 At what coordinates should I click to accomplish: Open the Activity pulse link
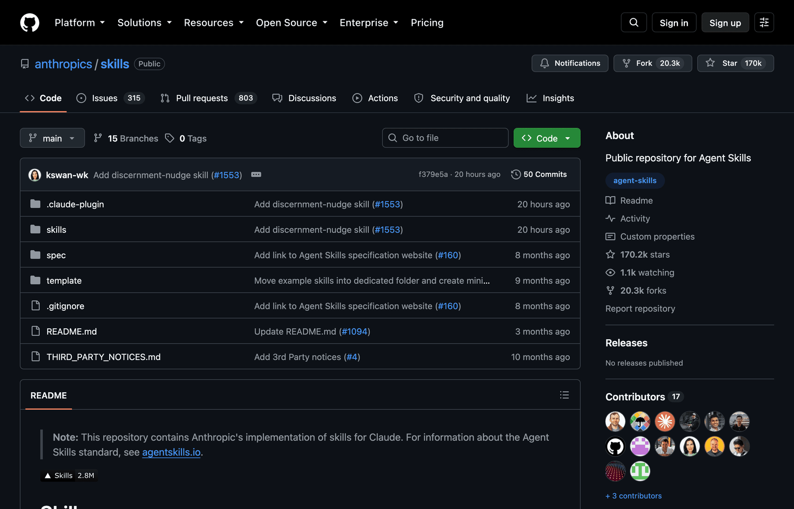[628, 218]
